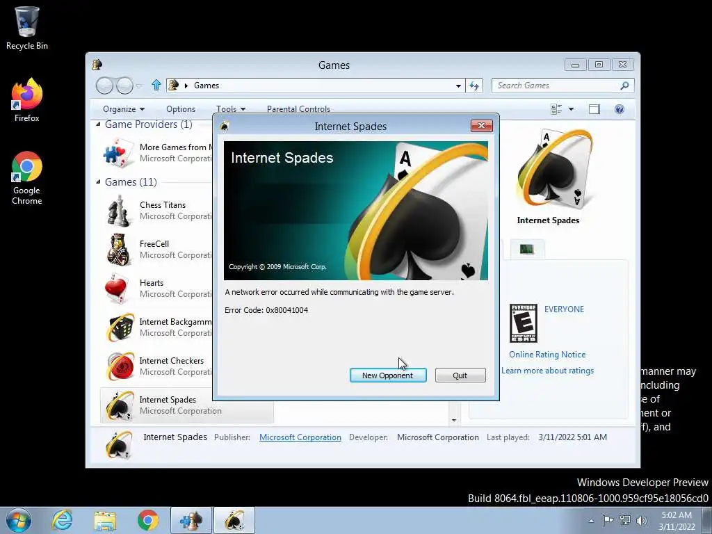Select the Google Chrome desktop shortcut
Viewport: 712px width, 534px height.
27,177
